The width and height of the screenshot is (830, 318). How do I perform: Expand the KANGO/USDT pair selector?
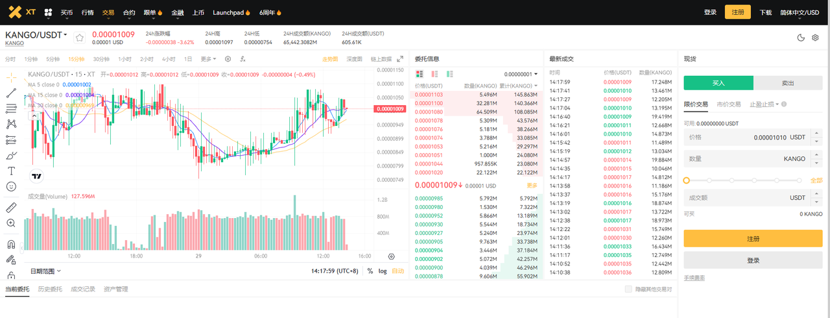36,34
